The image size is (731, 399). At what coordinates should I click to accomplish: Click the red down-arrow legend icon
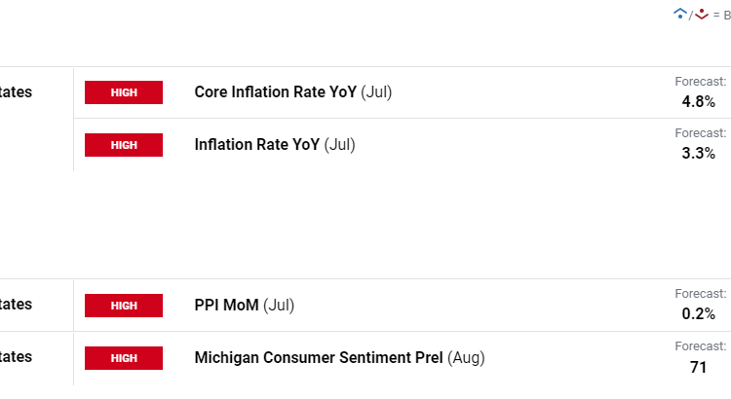(701, 14)
